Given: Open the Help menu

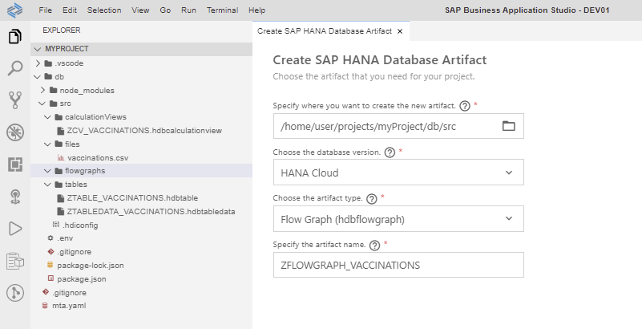Looking at the screenshot, I should (256, 10).
